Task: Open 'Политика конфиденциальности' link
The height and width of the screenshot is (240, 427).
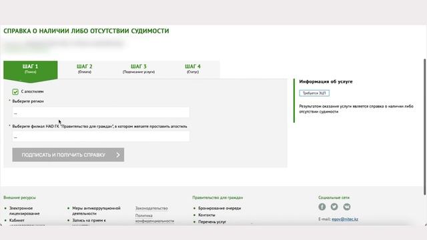Action: [155, 218]
